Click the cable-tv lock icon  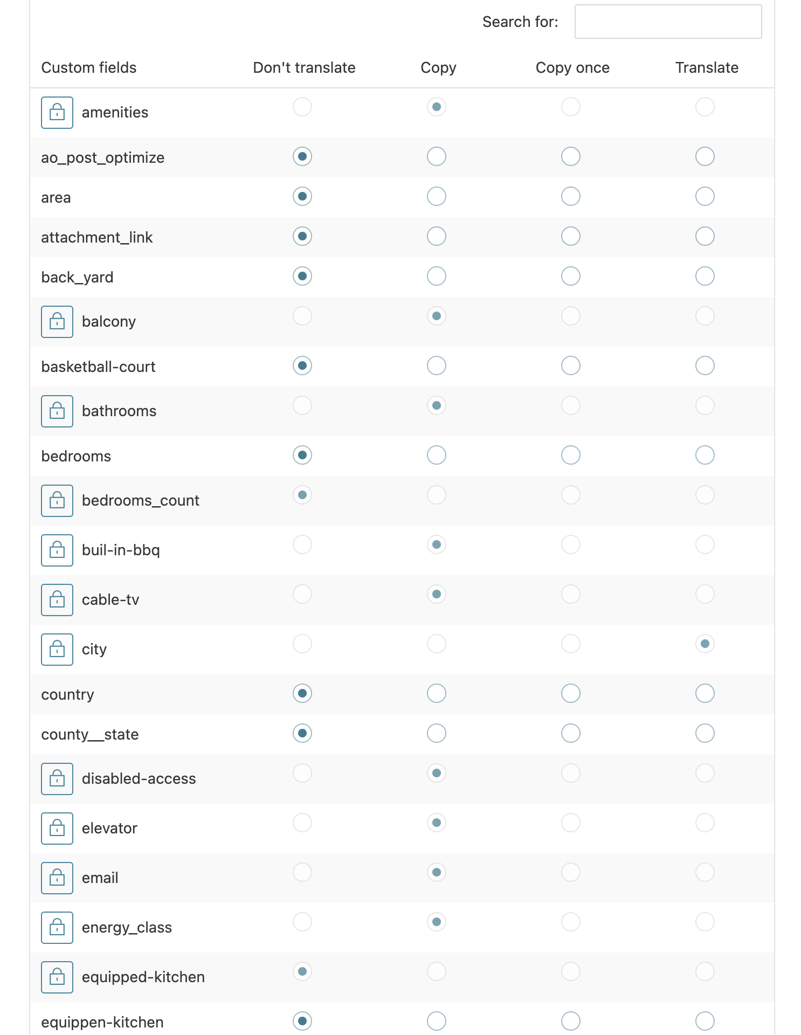click(57, 600)
